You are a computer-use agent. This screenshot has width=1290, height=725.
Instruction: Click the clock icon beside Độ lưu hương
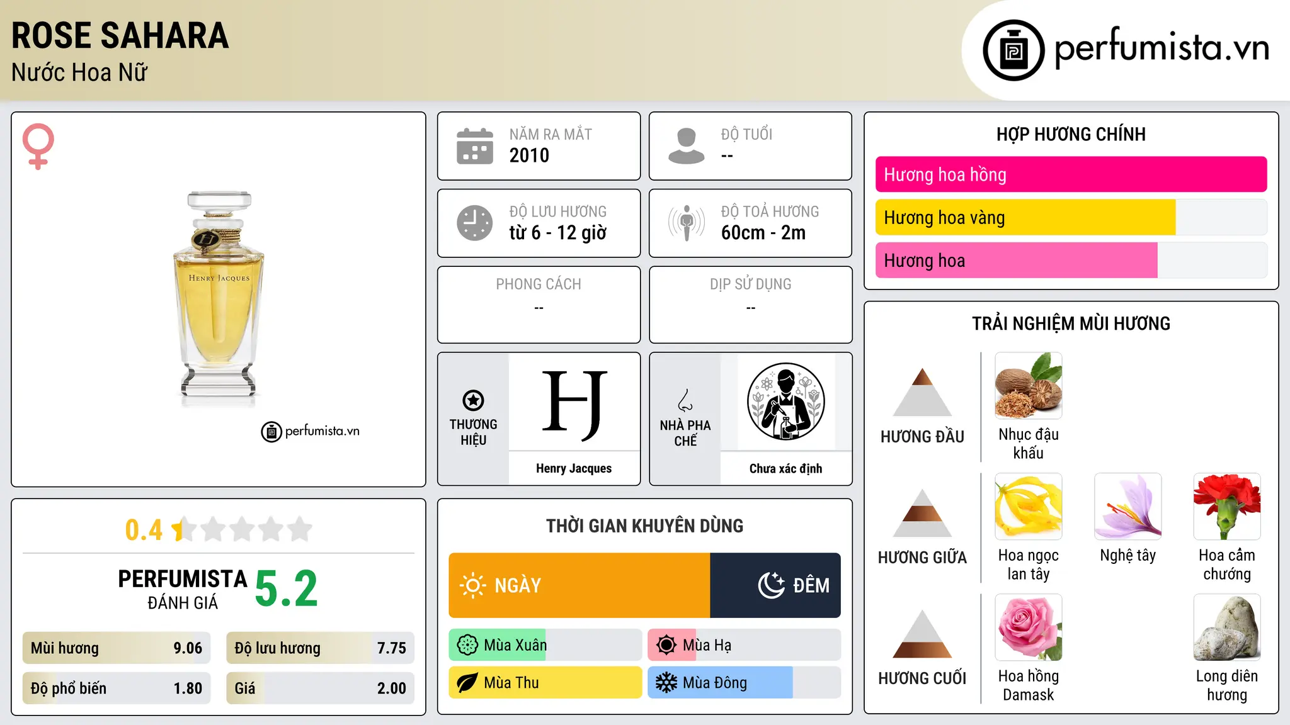[475, 223]
